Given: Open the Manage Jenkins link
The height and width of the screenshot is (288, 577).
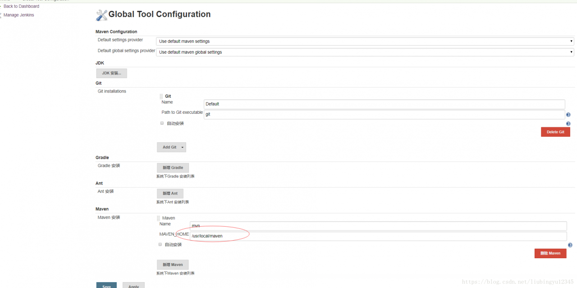Looking at the screenshot, I should [18, 15].
